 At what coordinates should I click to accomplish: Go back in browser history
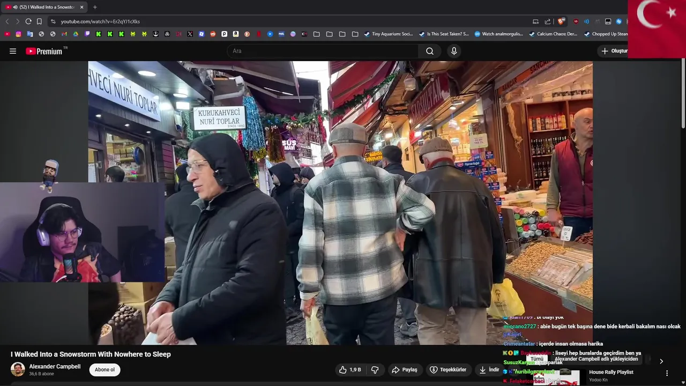(x=7, y=21)
